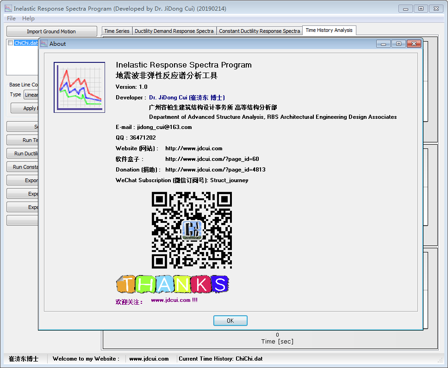
Task: Click WeChat Subscription Struct_journey text
Action: click(x=182, y=180)
